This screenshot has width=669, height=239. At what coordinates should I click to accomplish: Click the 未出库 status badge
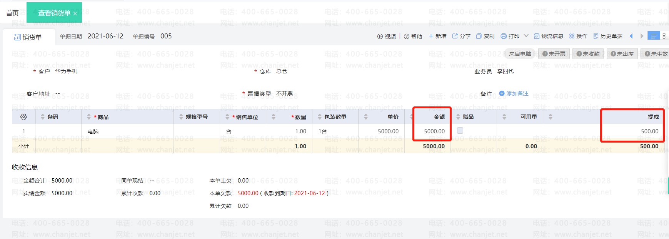tap(622, 54)
